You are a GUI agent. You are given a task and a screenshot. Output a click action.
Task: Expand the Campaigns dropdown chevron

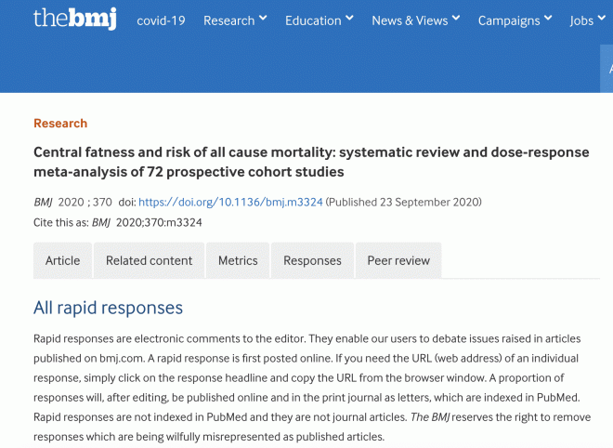[x=548, y=18]
